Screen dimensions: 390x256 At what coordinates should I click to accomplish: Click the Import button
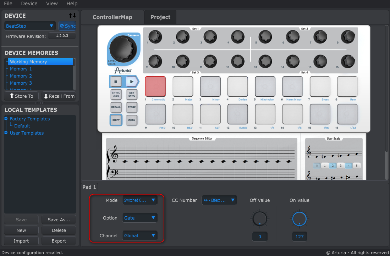point(21,241)
